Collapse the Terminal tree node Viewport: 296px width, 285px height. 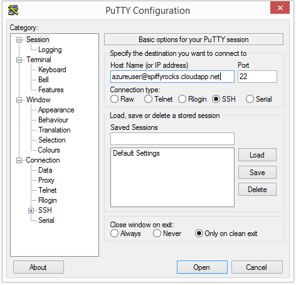[x=19, y=60]
